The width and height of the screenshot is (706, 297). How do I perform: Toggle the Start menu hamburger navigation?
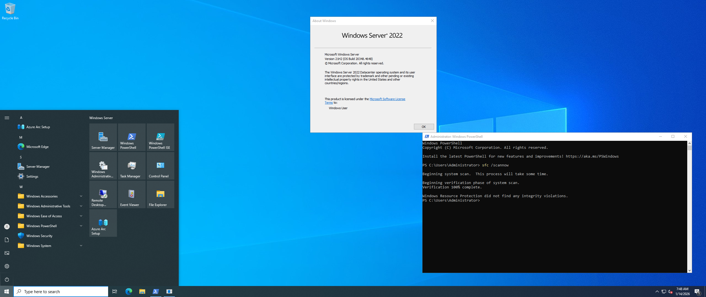coord(7,118)
